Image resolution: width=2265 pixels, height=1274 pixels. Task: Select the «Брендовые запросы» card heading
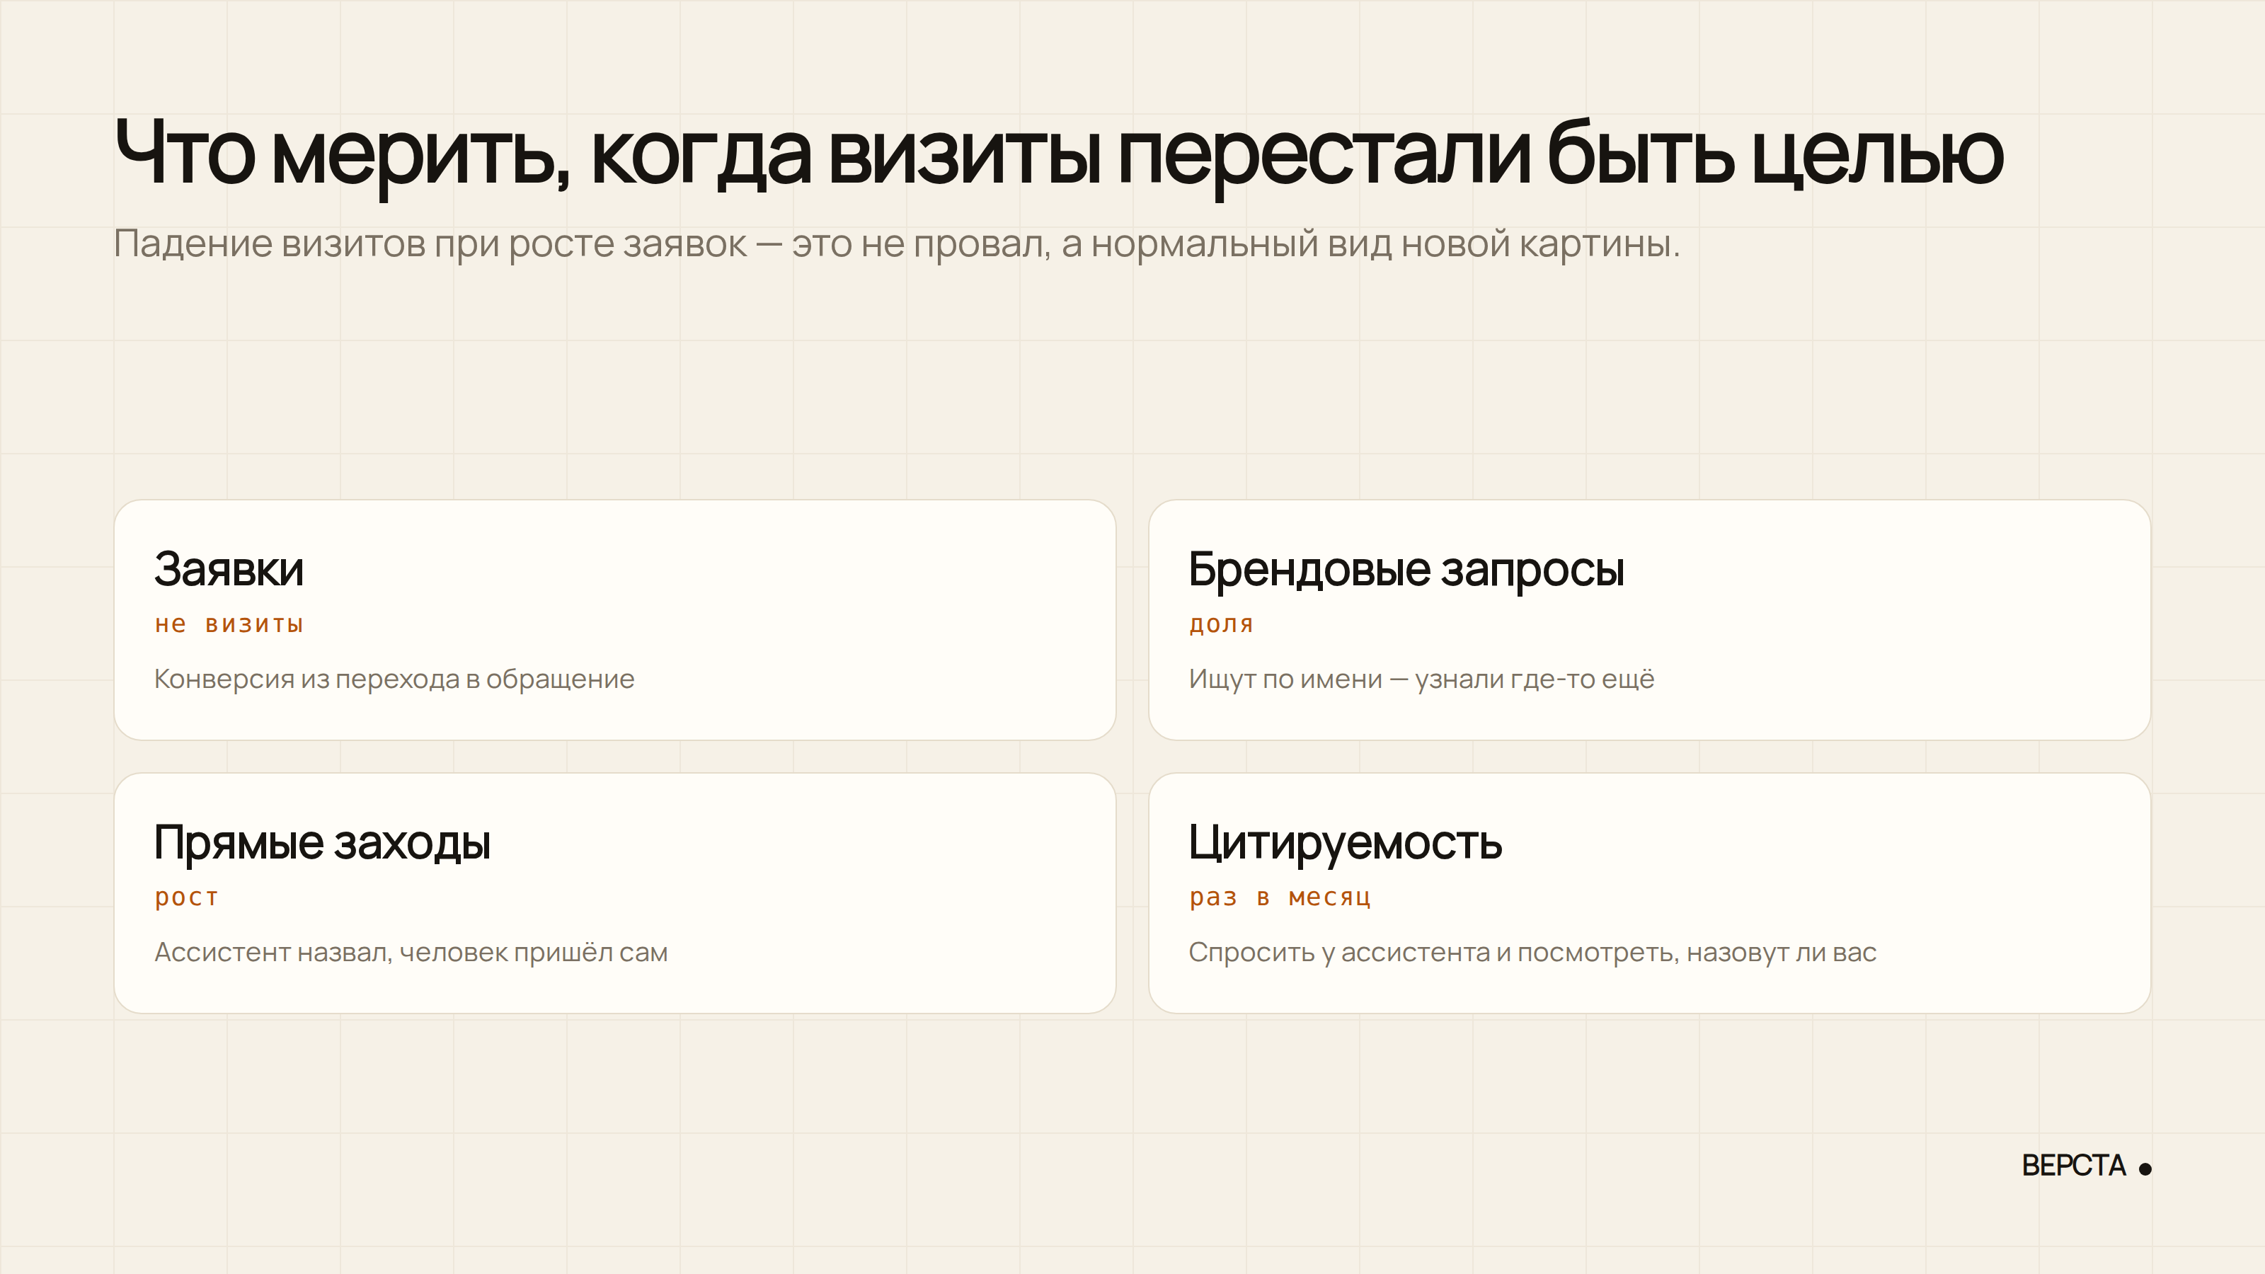1406,570
